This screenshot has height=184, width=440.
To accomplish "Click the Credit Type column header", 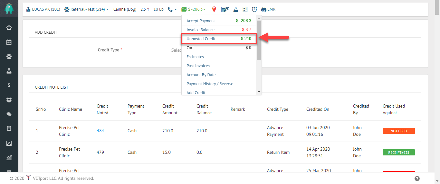I will (277, 109).
